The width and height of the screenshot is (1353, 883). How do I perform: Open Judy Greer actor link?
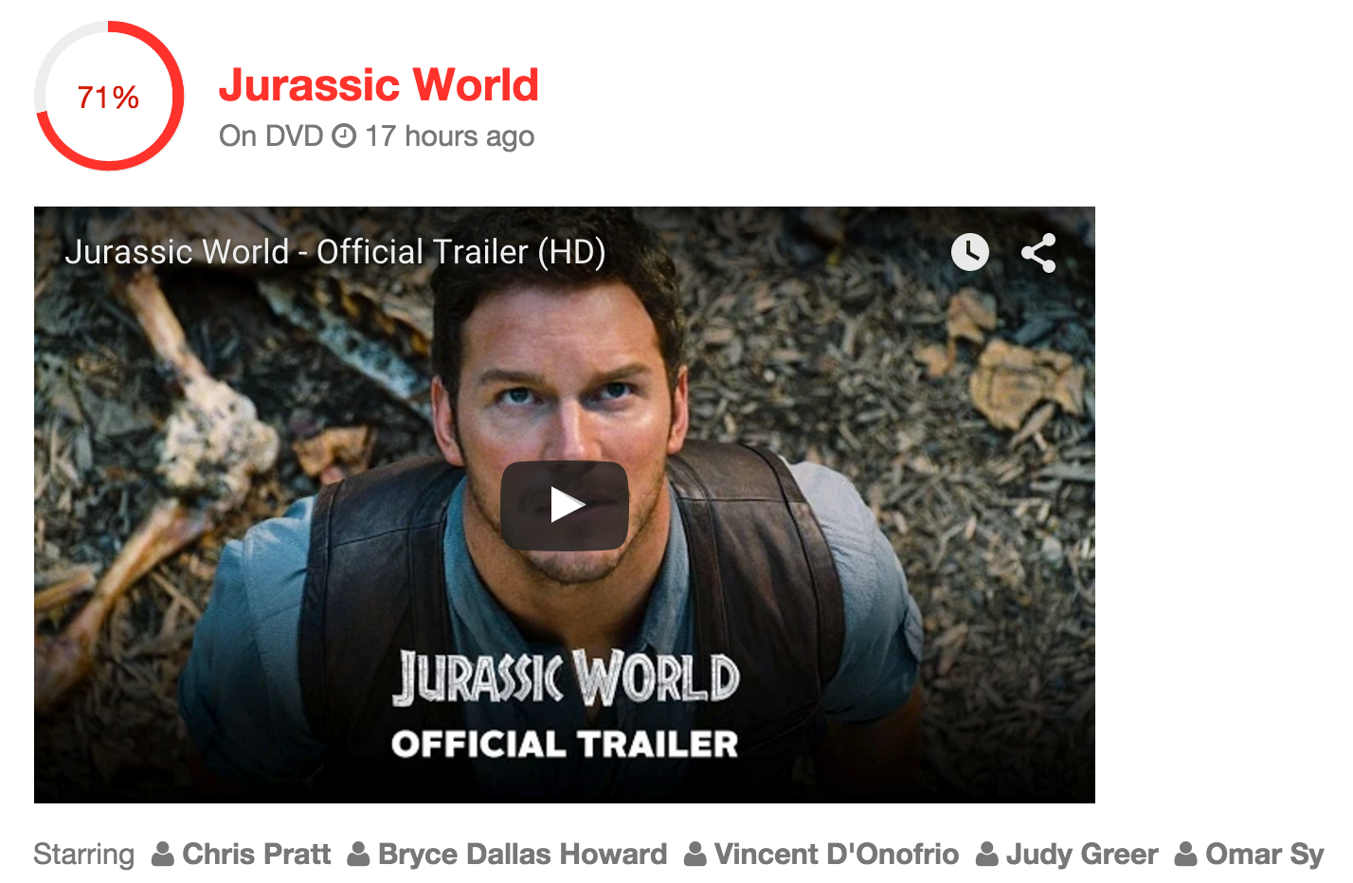1082,854
